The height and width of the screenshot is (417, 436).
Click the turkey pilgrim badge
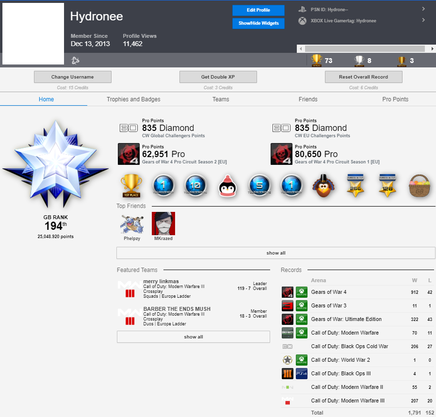(x=323, y=186)
